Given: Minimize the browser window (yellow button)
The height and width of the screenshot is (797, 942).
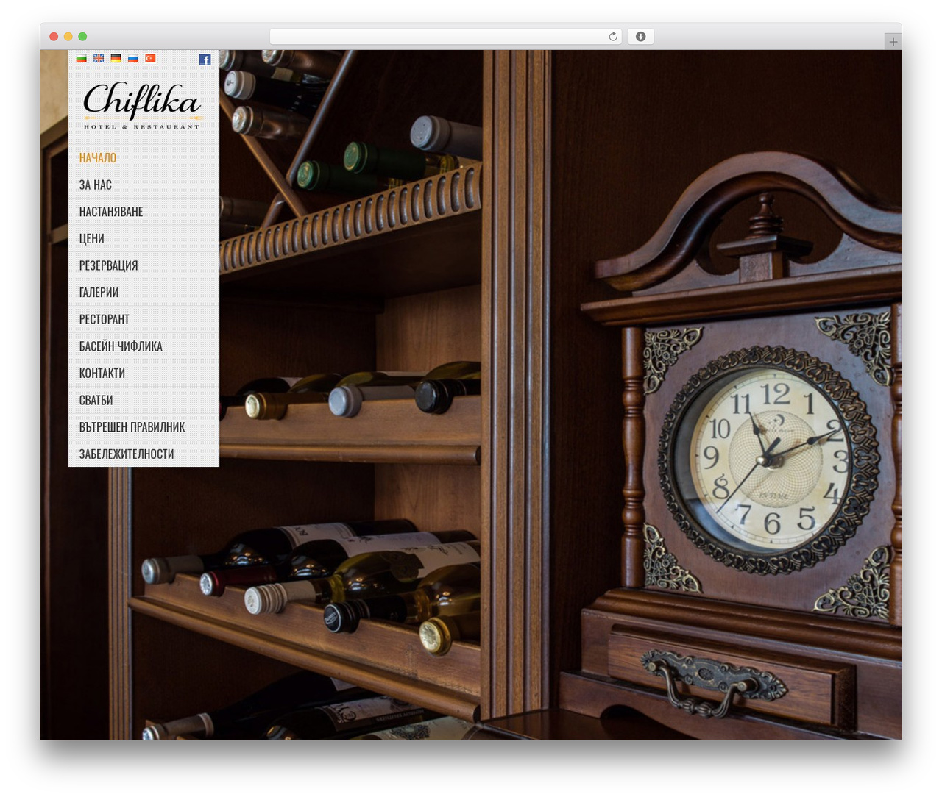Looking at the screenshot, I should click(x=68, y=36).
